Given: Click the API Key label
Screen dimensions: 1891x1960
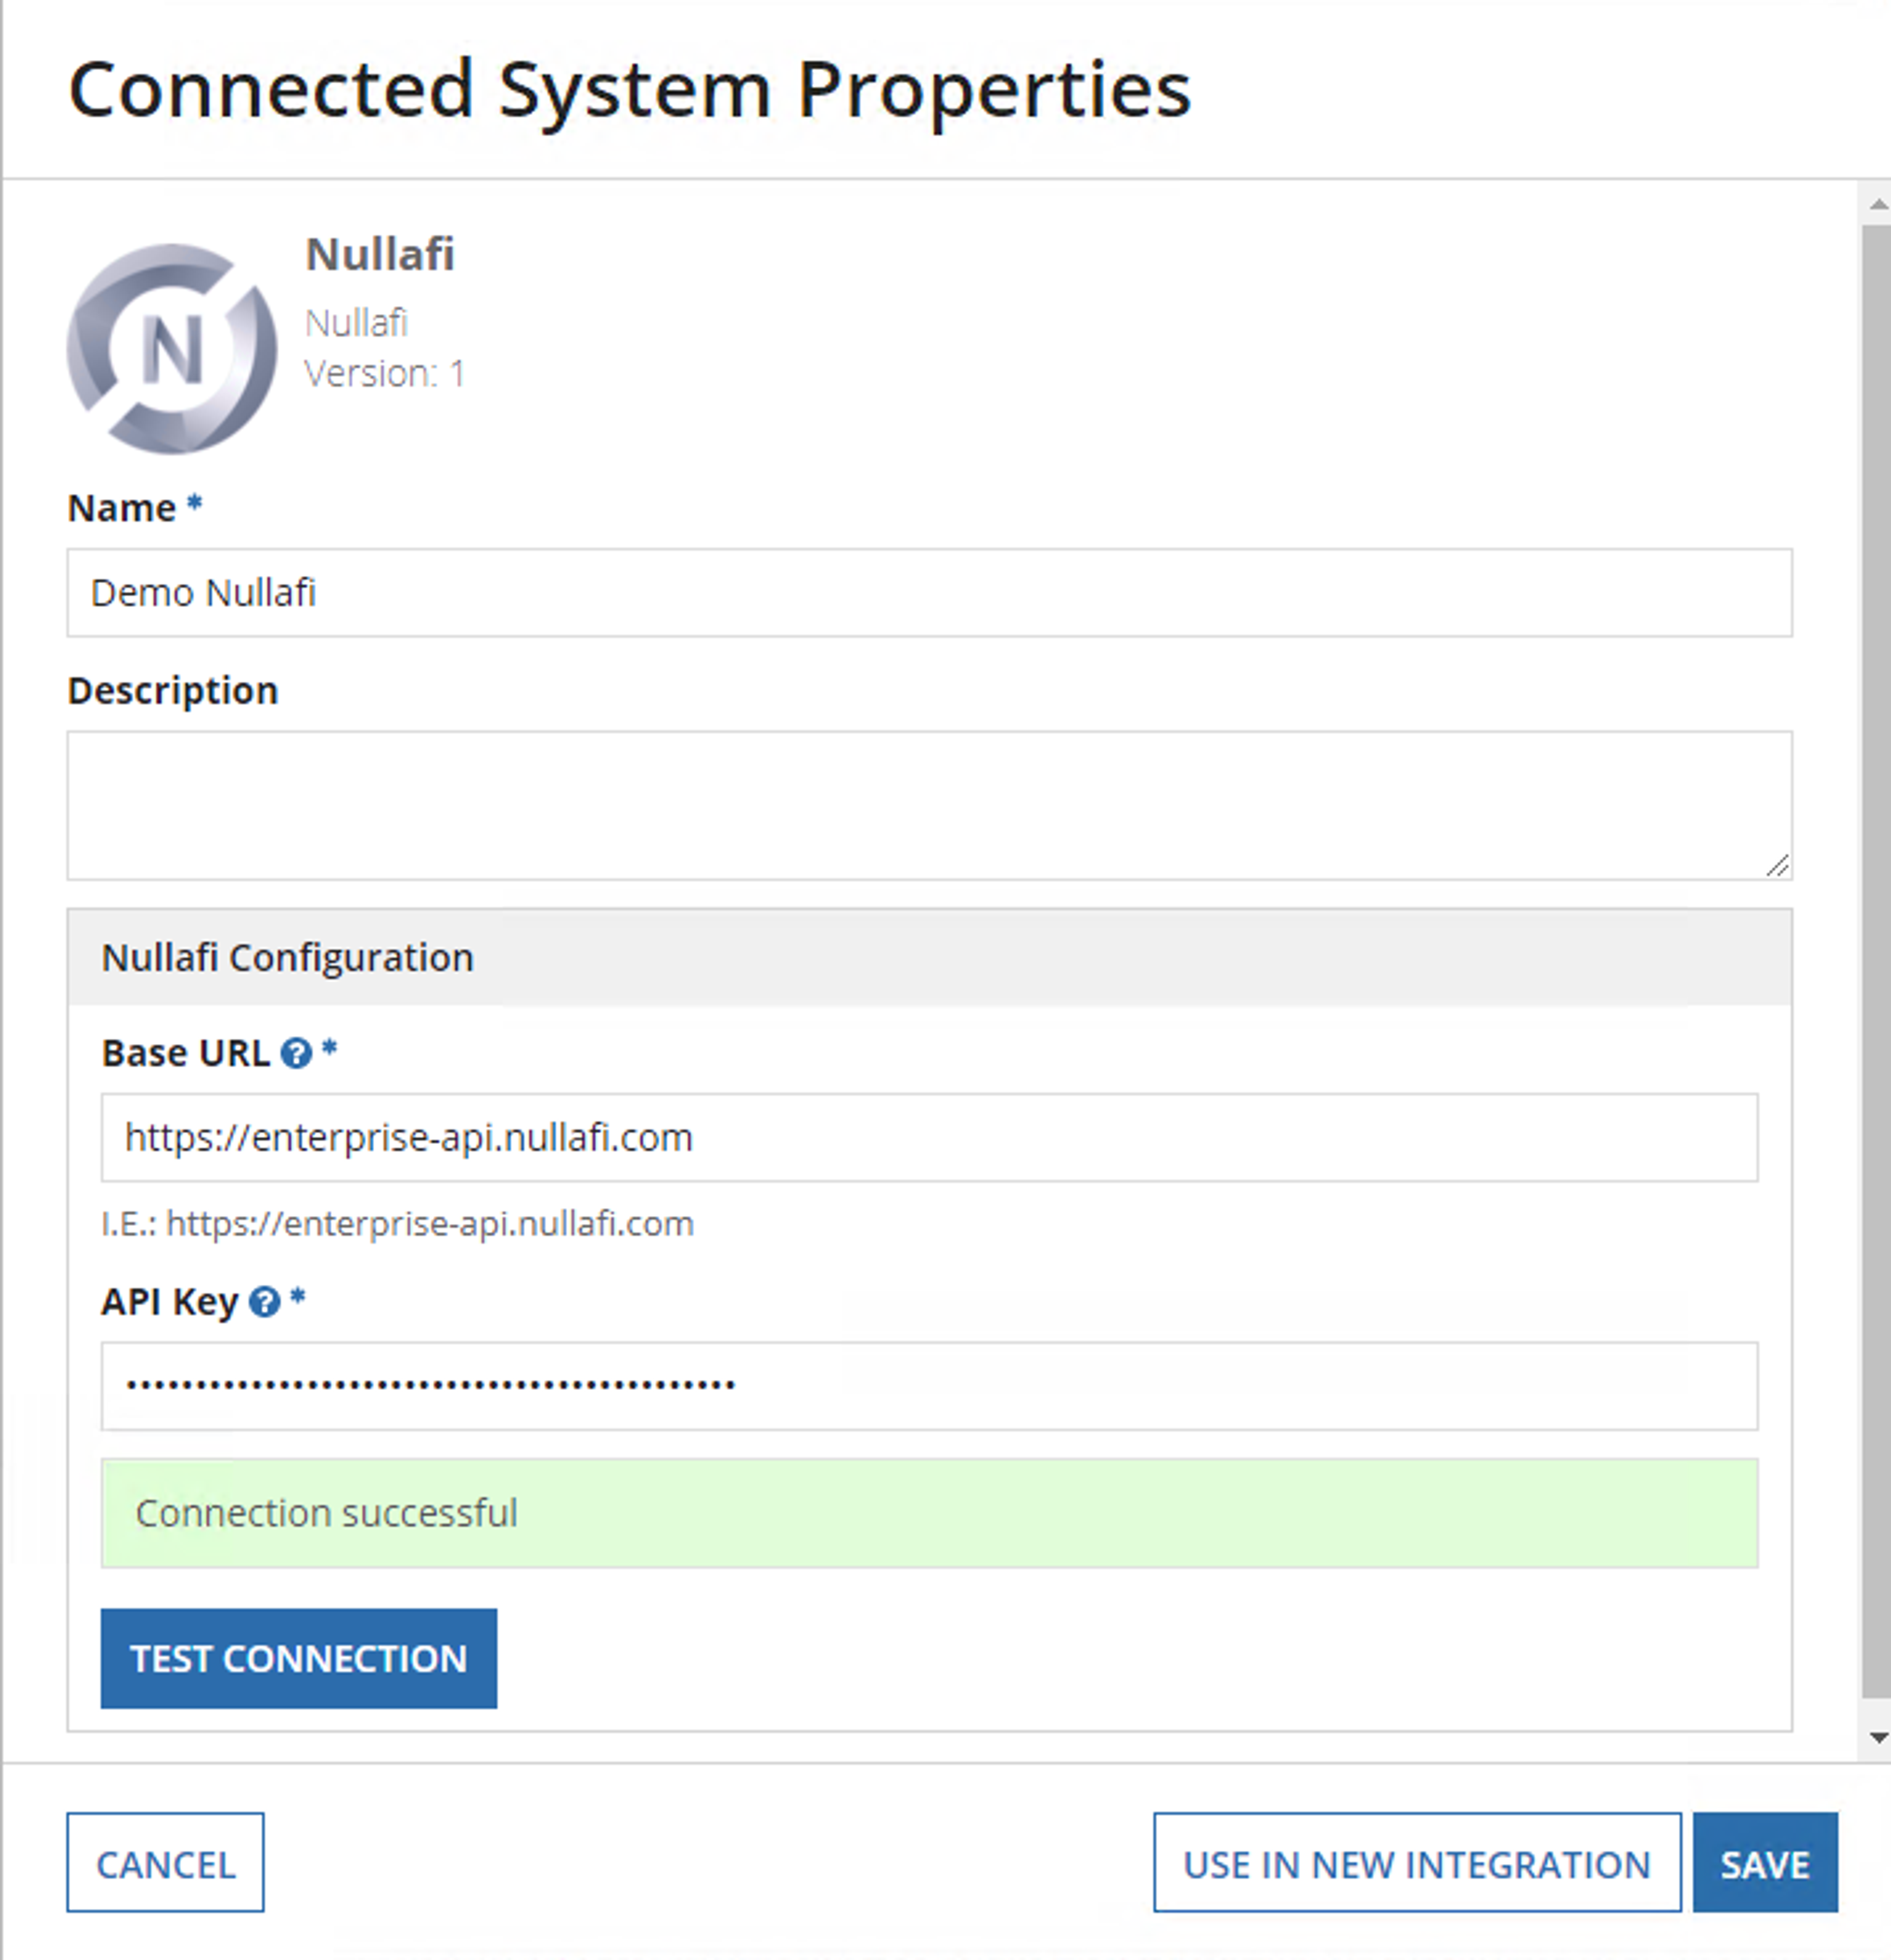Looking at the screenshot, I should pyautogui.click(x=170, y=1302).
